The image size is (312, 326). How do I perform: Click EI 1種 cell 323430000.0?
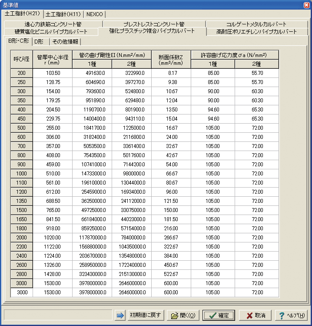[x=92, y=274]
